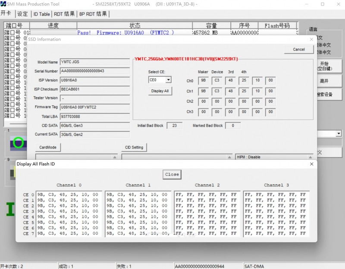Open the Select CE dropdown showing CE0

160,80
